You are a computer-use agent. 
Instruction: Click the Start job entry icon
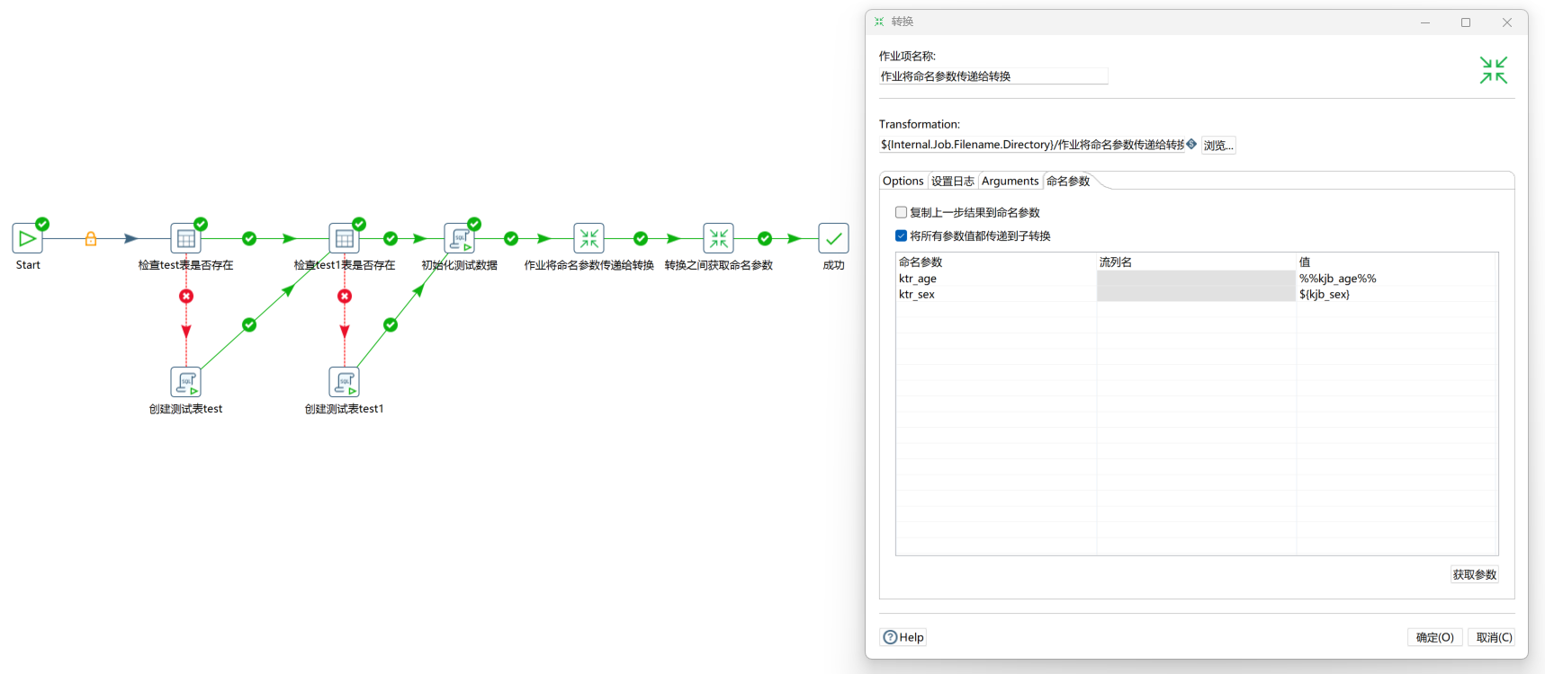(27, 239)
